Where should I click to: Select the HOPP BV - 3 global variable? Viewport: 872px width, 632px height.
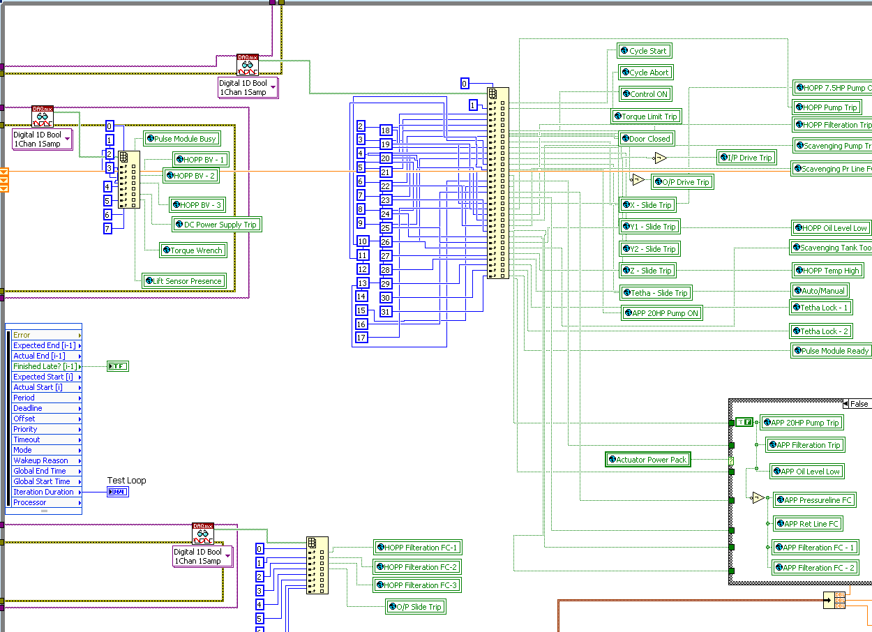point(198,205)
